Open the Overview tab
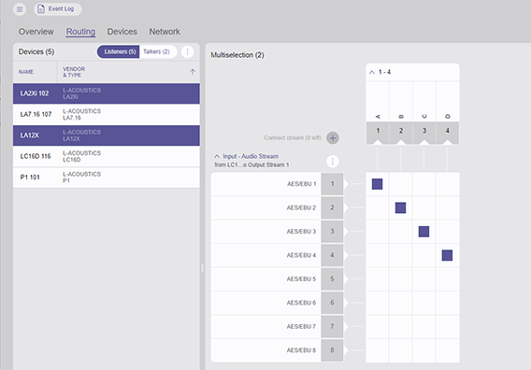This screenshot has height=370, width=531. pyautogui.click(x=36, y=32)
